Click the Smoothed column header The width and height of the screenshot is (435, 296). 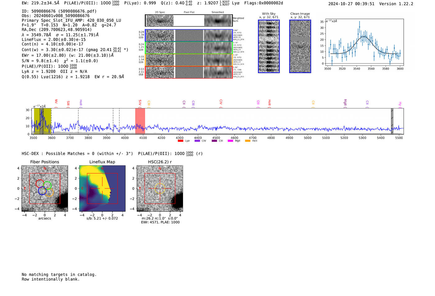(218, 12)
